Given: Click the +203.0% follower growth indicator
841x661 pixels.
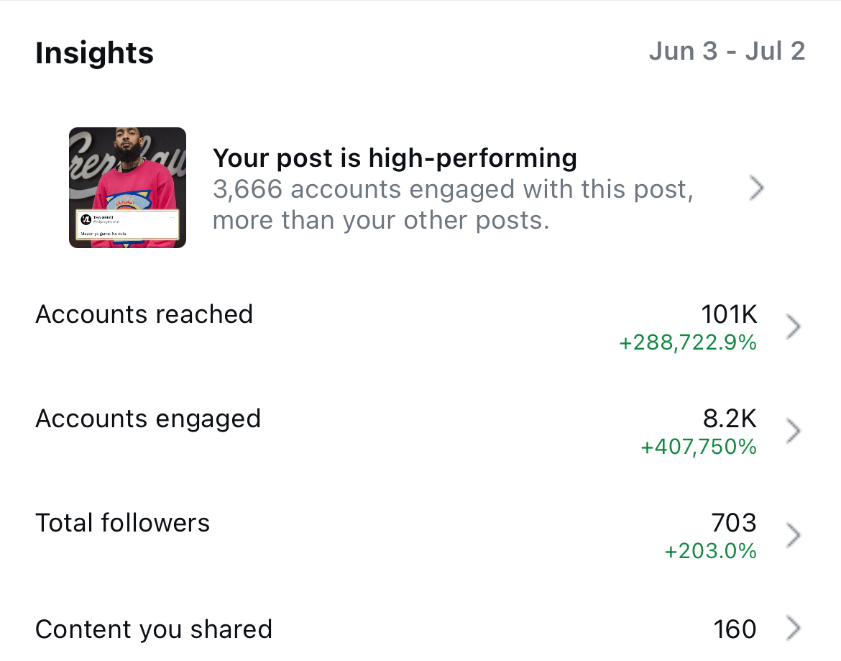Looking at the screenshot, I should tap(711, 551).
